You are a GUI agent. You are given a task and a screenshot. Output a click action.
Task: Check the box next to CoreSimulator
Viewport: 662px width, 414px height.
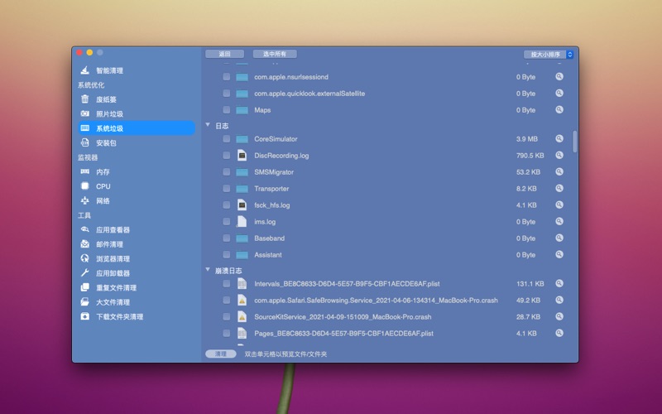[226, 139]
